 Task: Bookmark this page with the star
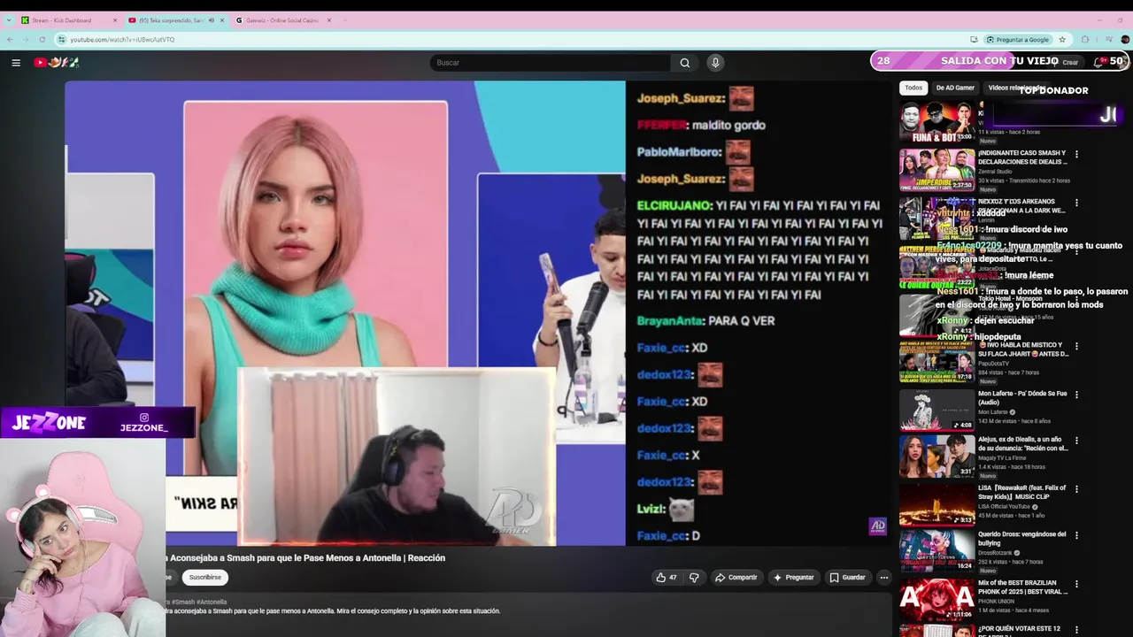tap(1062, 39)
